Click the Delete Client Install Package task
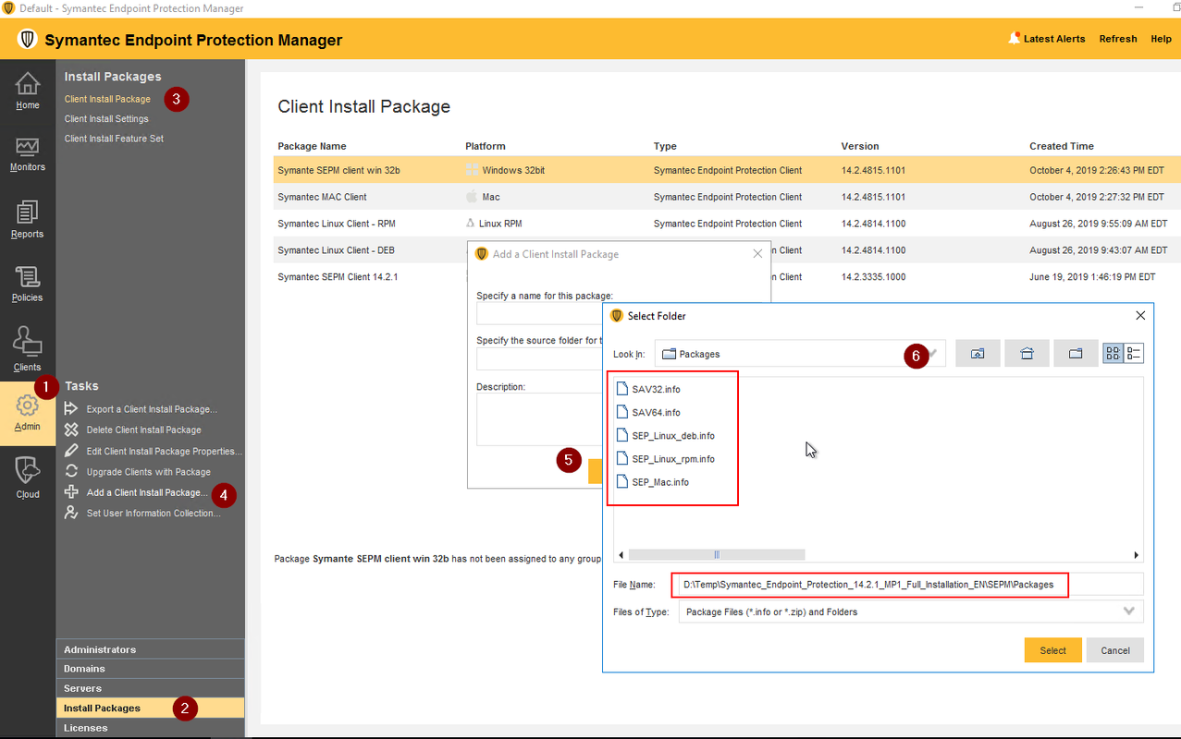Screen dimensions: 1181x739 tap(143, 430)
